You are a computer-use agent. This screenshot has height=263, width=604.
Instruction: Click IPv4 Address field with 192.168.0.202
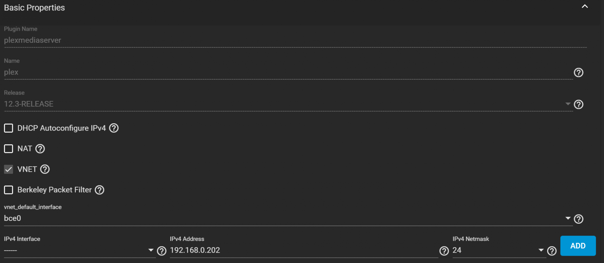click(x=304, y=250)
